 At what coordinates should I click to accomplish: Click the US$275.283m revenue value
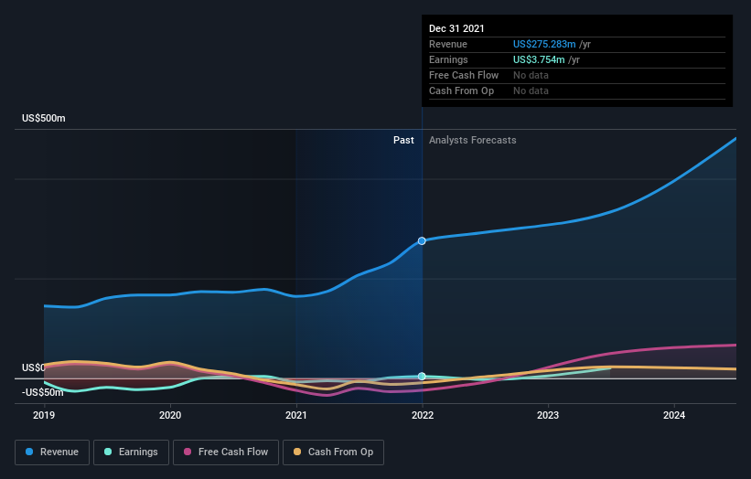(x=544, y=44)
